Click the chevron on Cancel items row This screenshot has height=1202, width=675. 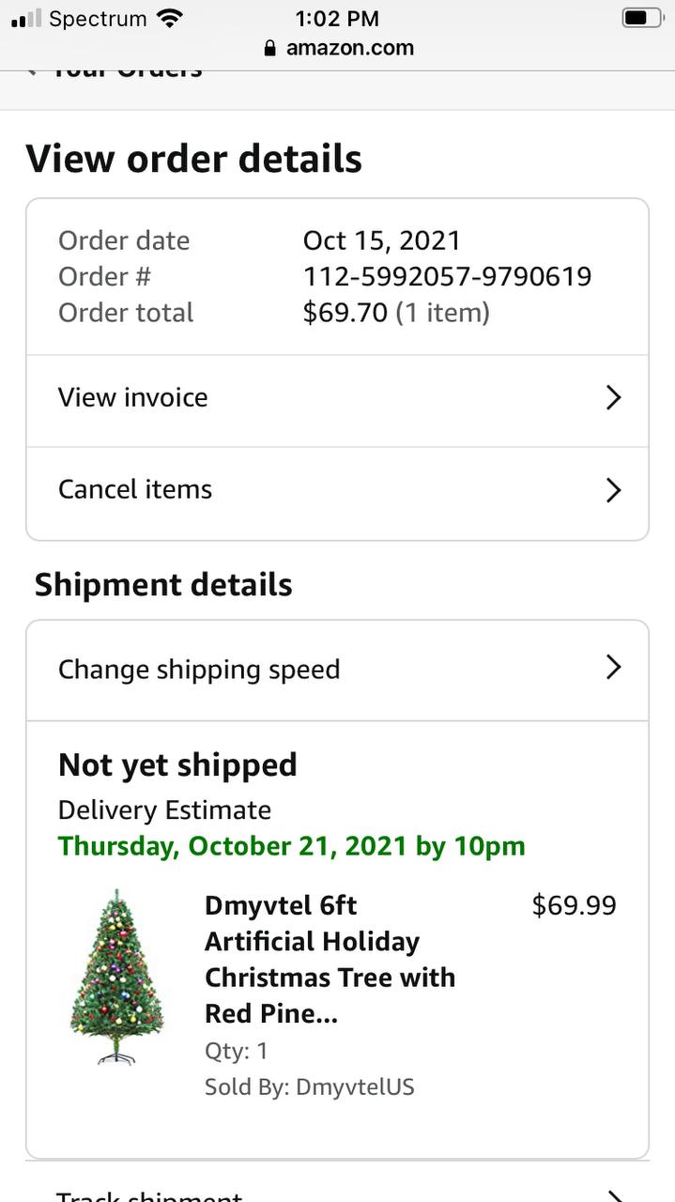point(613,490)
